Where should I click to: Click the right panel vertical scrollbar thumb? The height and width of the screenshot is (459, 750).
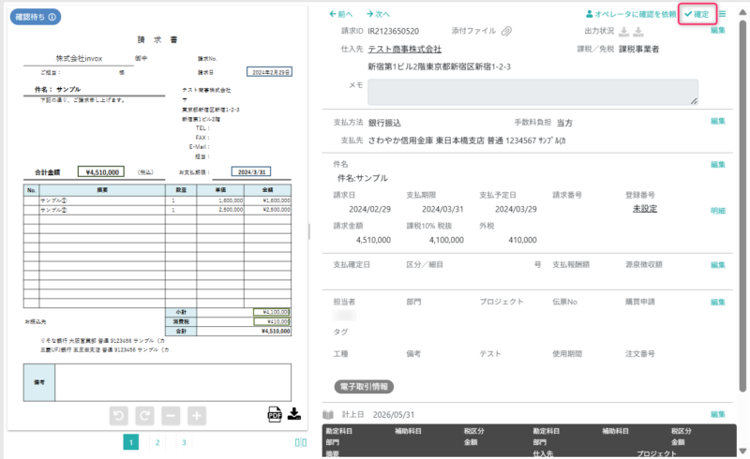742,205
